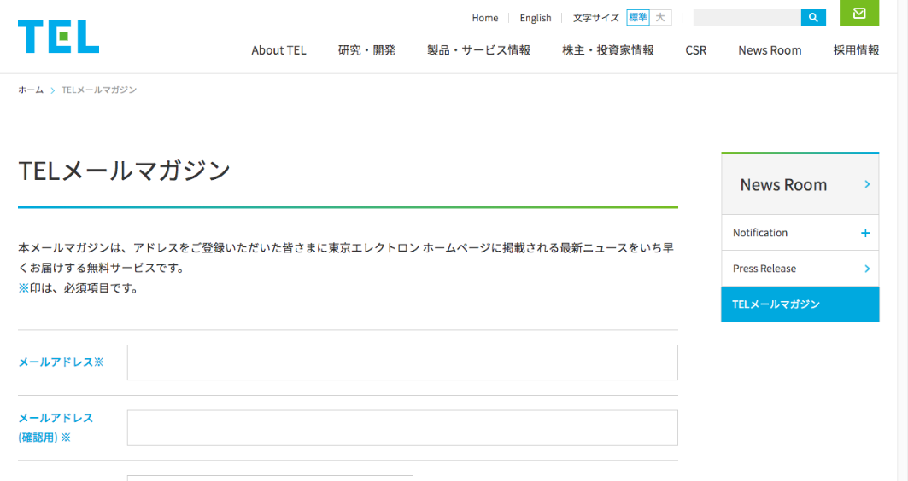Open News Room menu in top navigation

(x=770, y=50)
